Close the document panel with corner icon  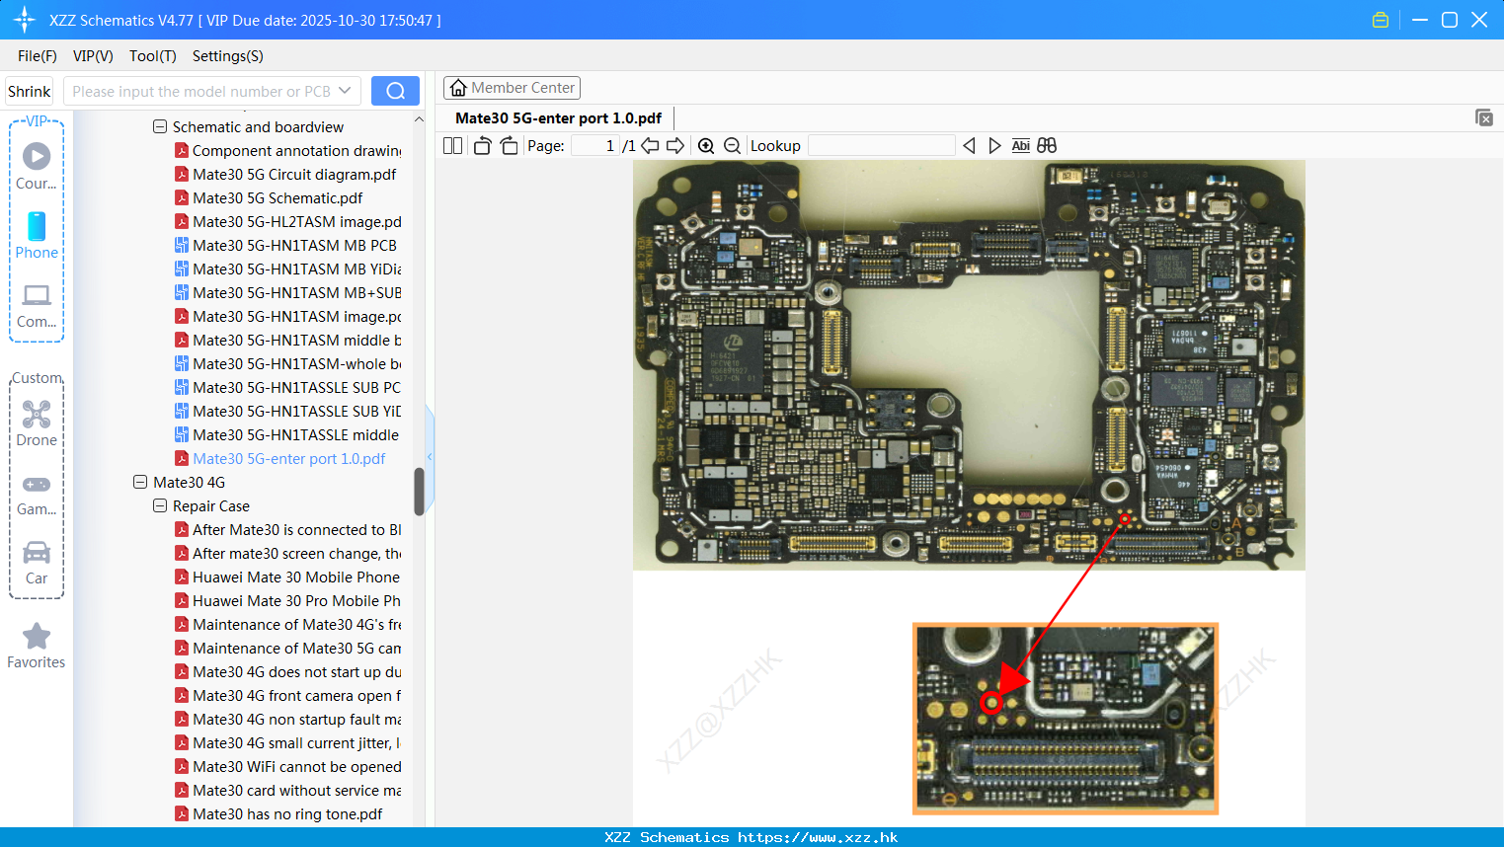[x=1483, y=117]
